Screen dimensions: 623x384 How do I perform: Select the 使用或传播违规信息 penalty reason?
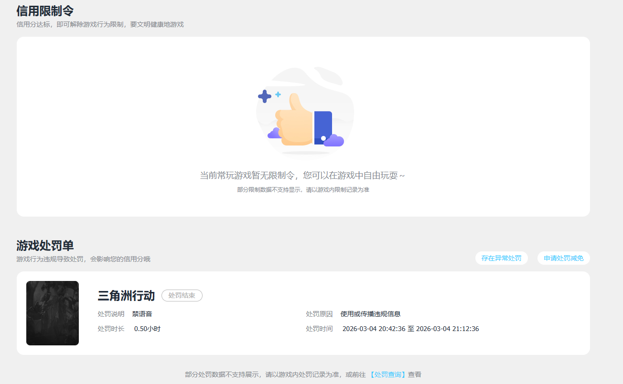click(x=370, y=314)
